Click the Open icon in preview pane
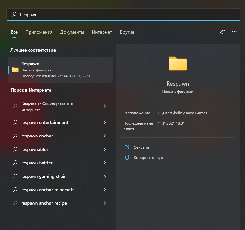 (x=127, y=147)
